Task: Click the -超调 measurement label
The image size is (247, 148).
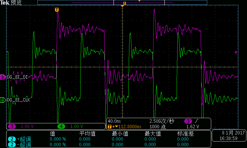Action: (x=24, y=145)
